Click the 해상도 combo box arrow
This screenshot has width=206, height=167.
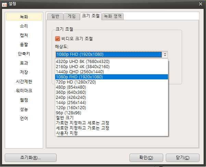[165, 54]
